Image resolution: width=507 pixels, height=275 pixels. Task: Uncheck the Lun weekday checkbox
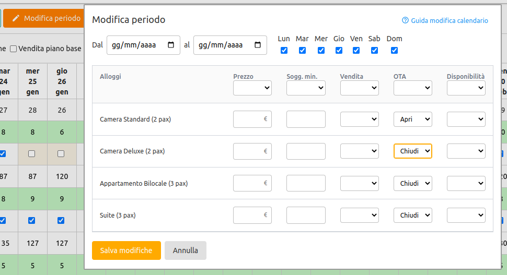pos(284,51)
